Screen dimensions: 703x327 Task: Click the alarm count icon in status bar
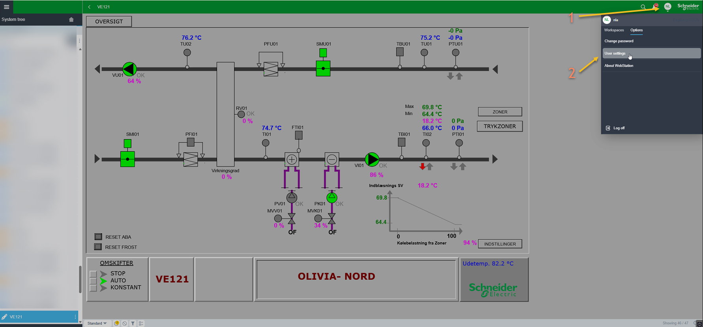tap(117, 323)
